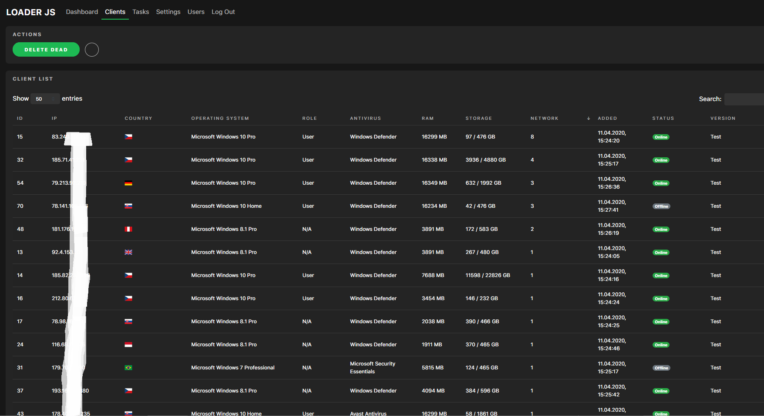
Task: Click the circular button beside Delete Dead
Action: coord(92,50)
